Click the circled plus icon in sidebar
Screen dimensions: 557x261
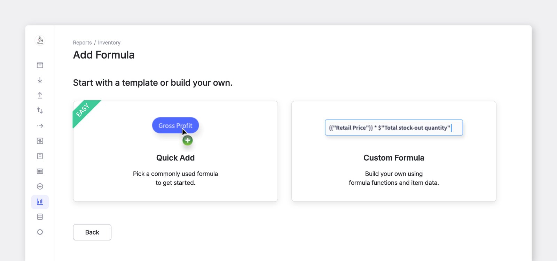pyautogui.click(x=40, y=186)
